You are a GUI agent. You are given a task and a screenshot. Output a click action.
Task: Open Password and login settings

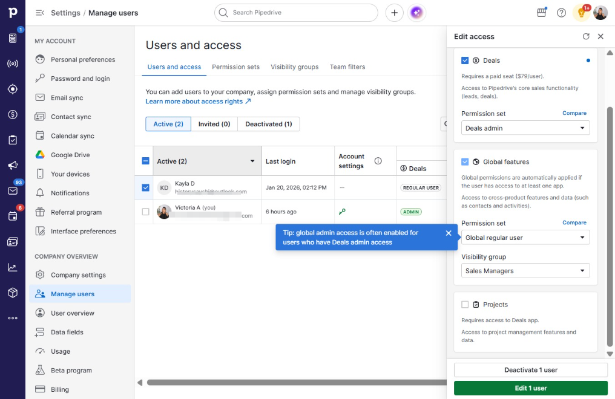(x=80, y=79)
